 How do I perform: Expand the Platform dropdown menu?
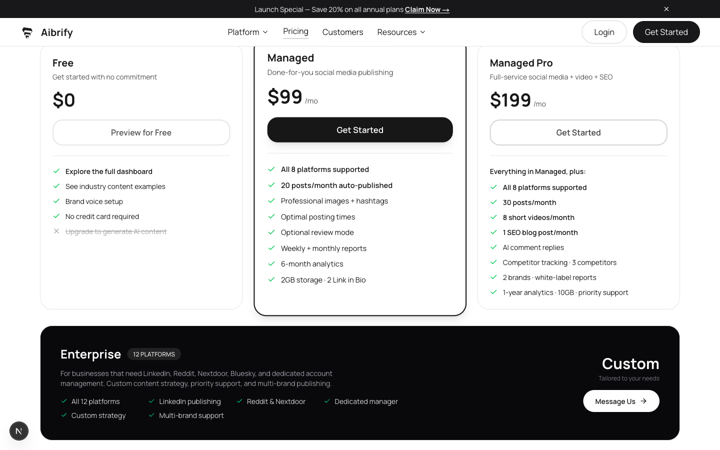coord(248,32)
